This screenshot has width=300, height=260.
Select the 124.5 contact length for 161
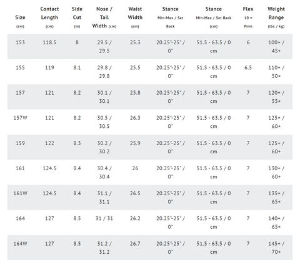(49, 168)
